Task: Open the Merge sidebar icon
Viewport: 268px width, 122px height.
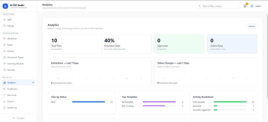Action: [4, 26]
